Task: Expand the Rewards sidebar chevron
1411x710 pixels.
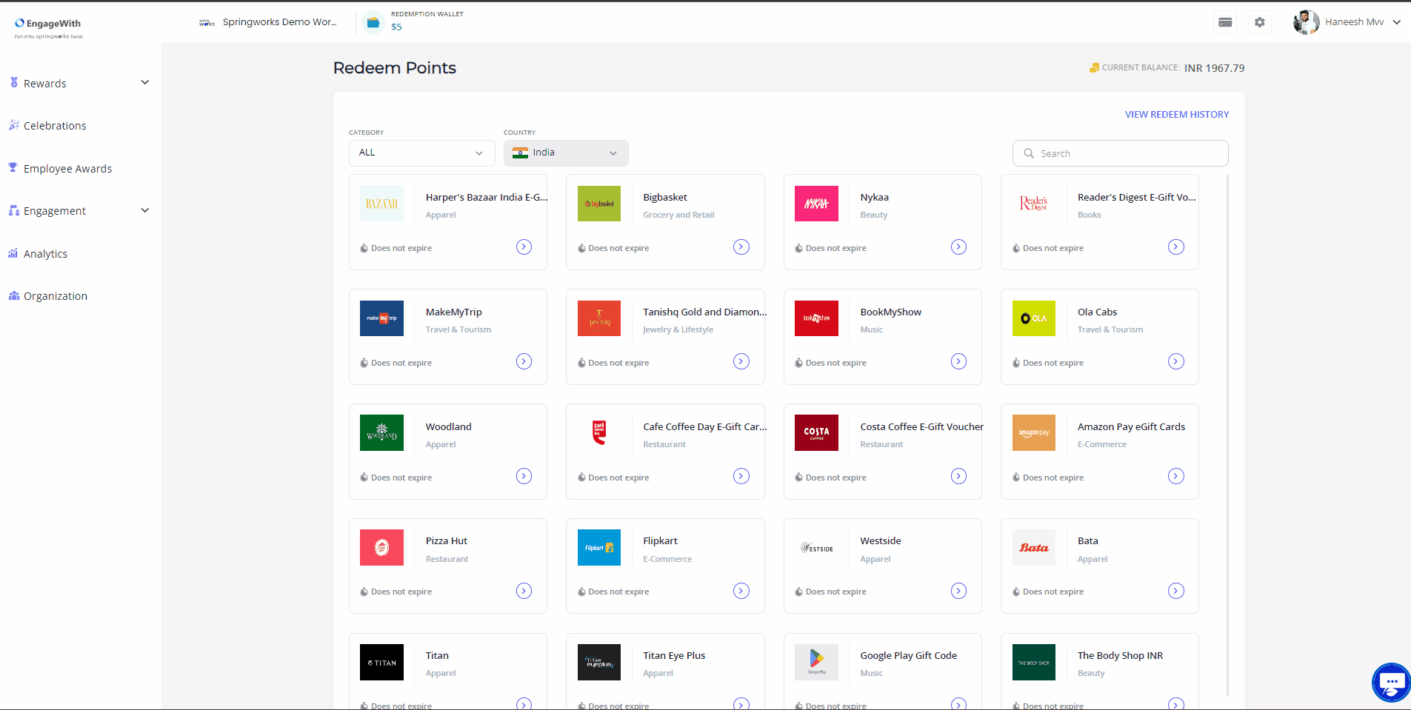Action: 145,82
